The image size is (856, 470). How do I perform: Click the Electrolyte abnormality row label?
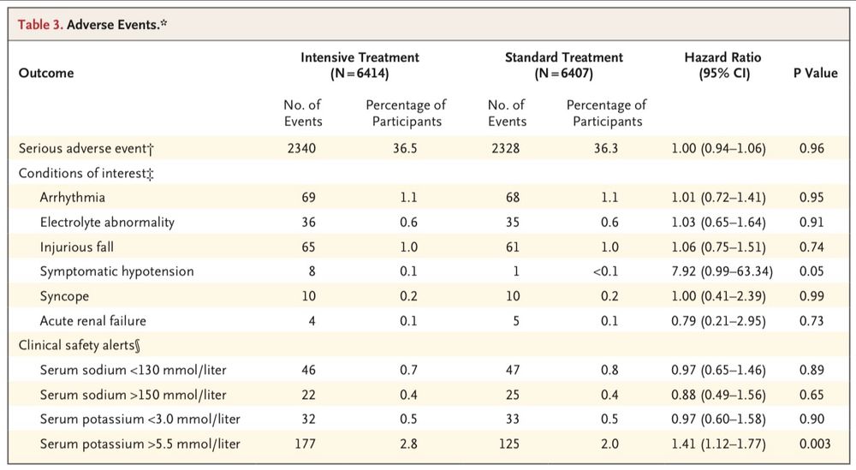point(107,223)
